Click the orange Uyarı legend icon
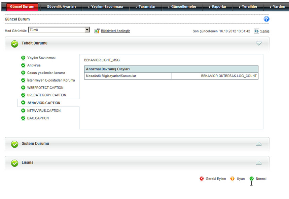The height and width of the screenshot is (199, 289). click(x=232, y=179)
